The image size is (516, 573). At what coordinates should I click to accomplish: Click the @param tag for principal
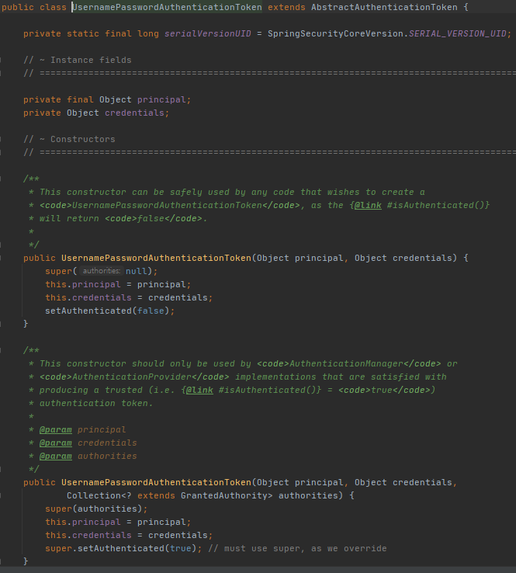pyautogui.click(x=56, y=430)
